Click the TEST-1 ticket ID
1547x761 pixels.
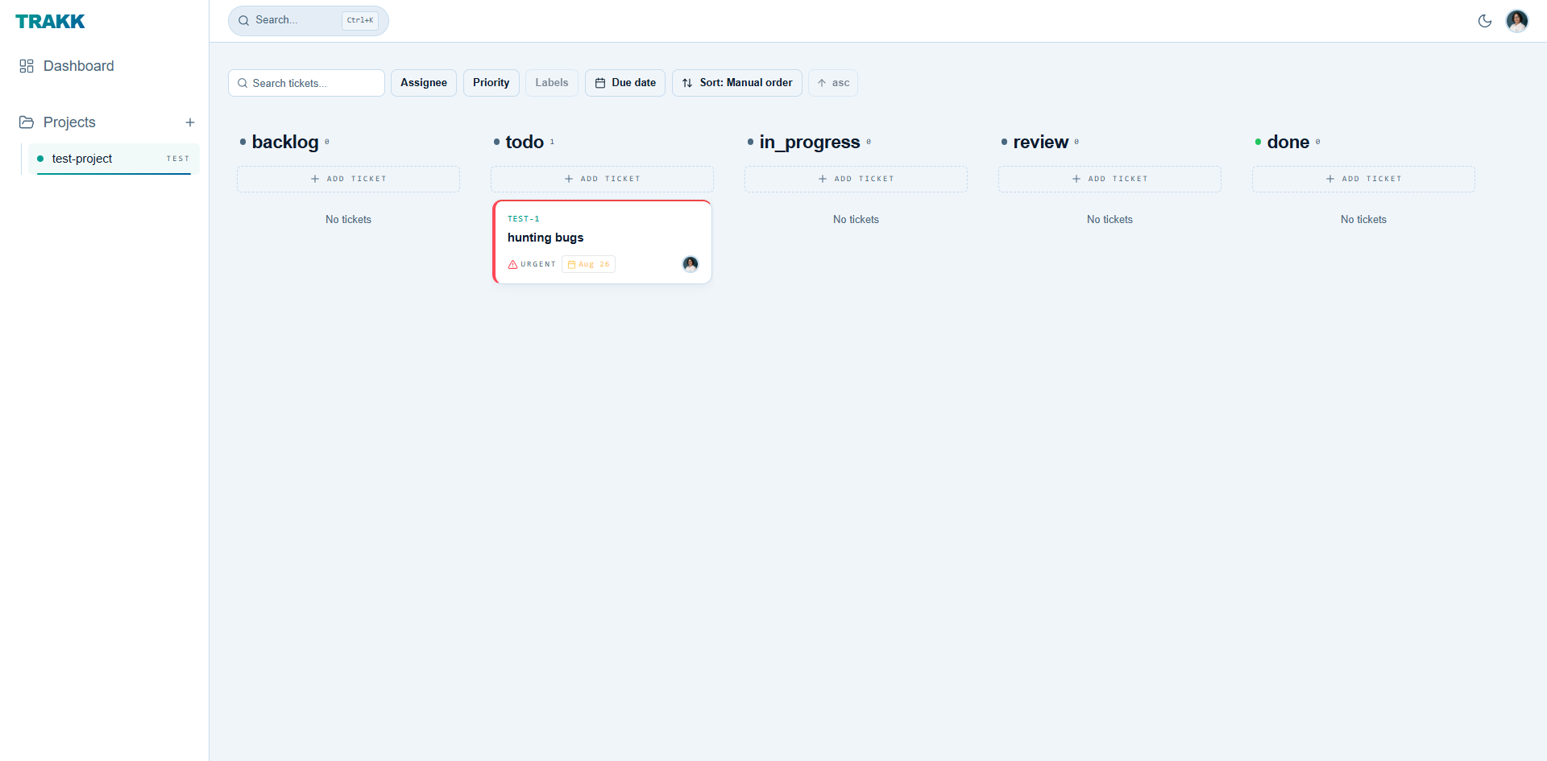pyautogui.click(x=524, y=219)
